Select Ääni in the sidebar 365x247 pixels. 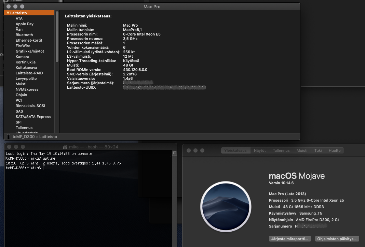(x=19, y=29)
